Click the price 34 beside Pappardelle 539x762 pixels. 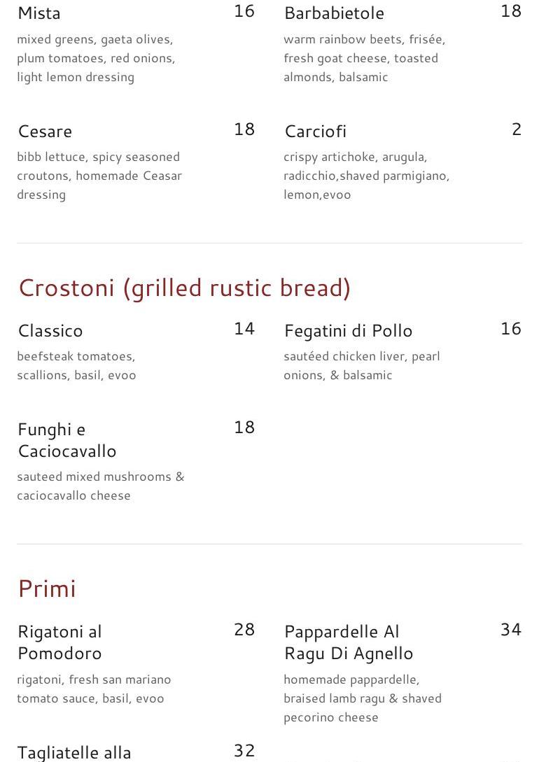coord(511,630)
